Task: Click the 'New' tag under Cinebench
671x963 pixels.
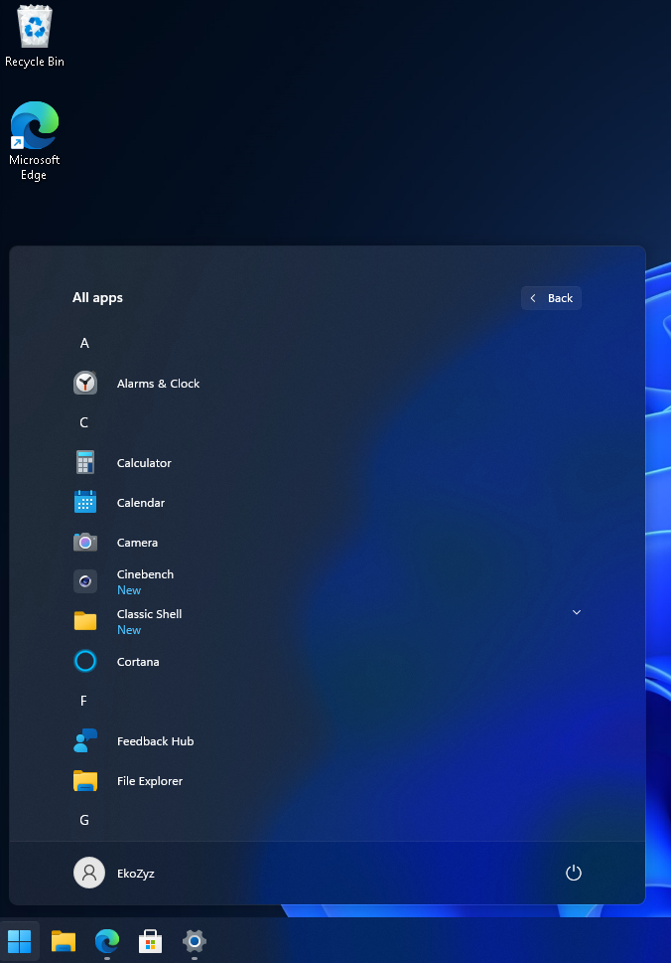Action: 129,590
